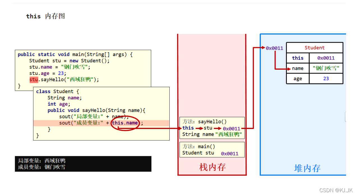Click the field declaration "int age;"
Viewport: 357px width, 195px height.
tap(59, 104)
